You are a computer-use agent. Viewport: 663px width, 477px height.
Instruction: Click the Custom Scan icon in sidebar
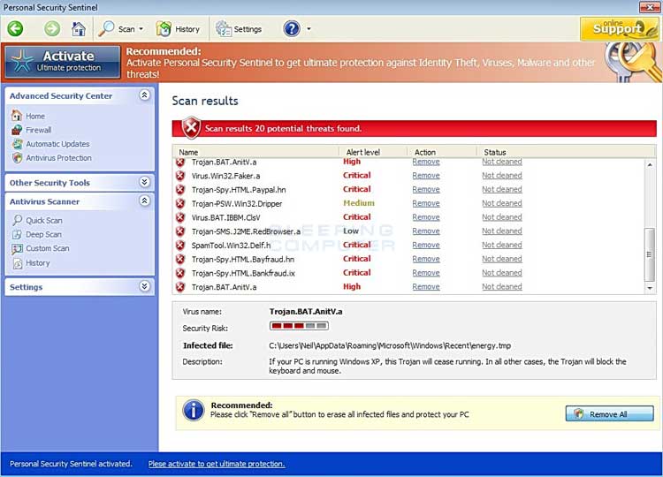tap(17, 248)
